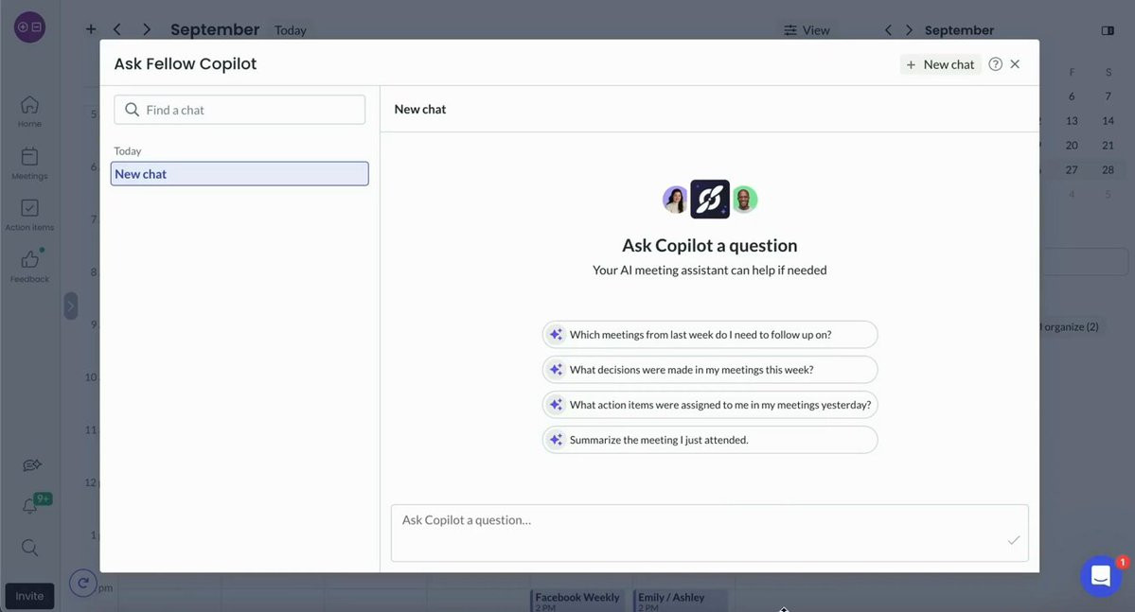Open the View options menu
Viewport: 1135px width, 612px height.
[807, 30]
